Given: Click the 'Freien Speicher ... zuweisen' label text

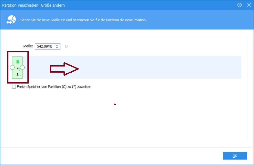Looking at the screenshot, I should [x=54, y=87].
